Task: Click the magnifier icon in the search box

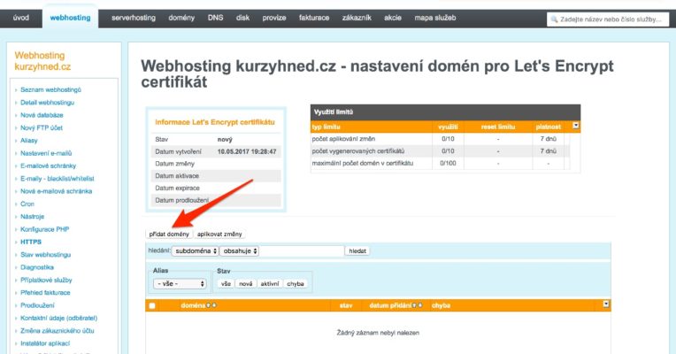Action: pyautogui.click(x=555, y=19)
